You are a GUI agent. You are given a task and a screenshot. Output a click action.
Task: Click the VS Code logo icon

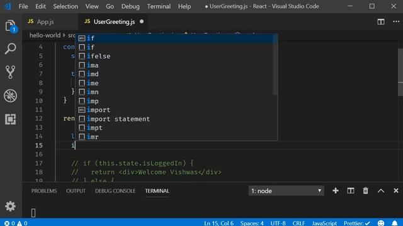point(8,6)
